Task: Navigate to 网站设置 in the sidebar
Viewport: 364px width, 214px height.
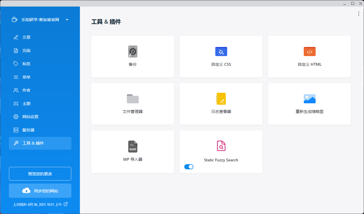Action: tap(30, 117)
